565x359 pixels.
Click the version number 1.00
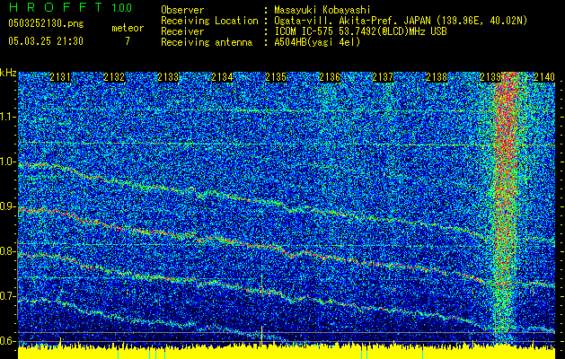click(121, 7)
